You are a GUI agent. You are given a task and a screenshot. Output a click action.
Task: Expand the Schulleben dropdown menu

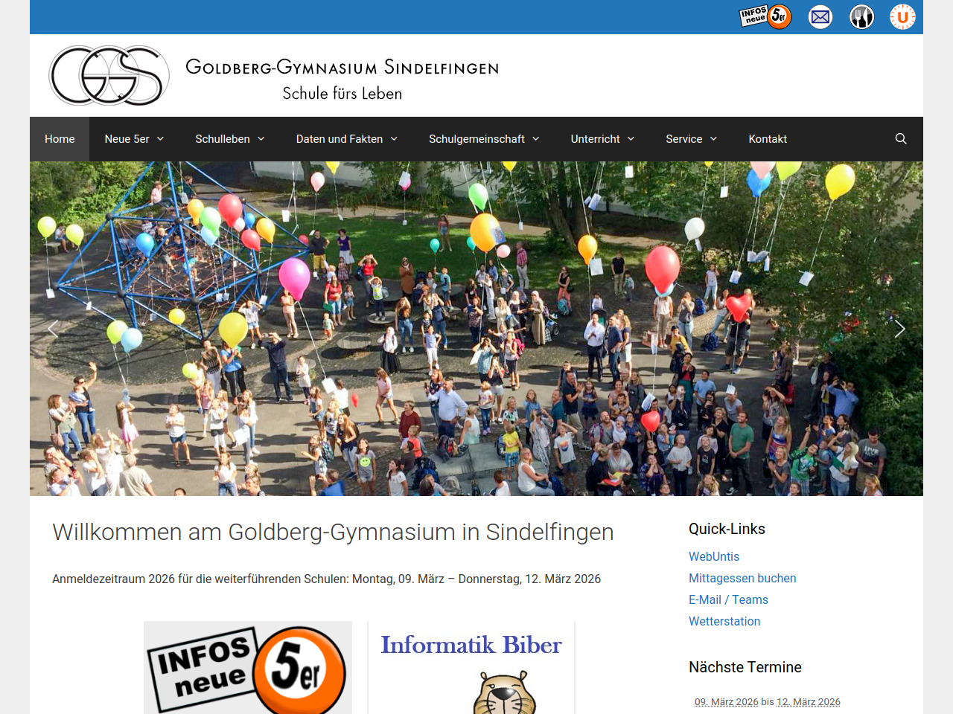tap(229, 139)
